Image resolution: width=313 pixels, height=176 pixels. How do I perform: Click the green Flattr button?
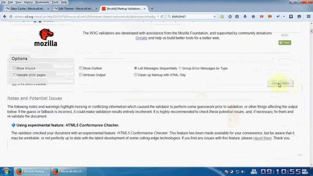(285, 43)
